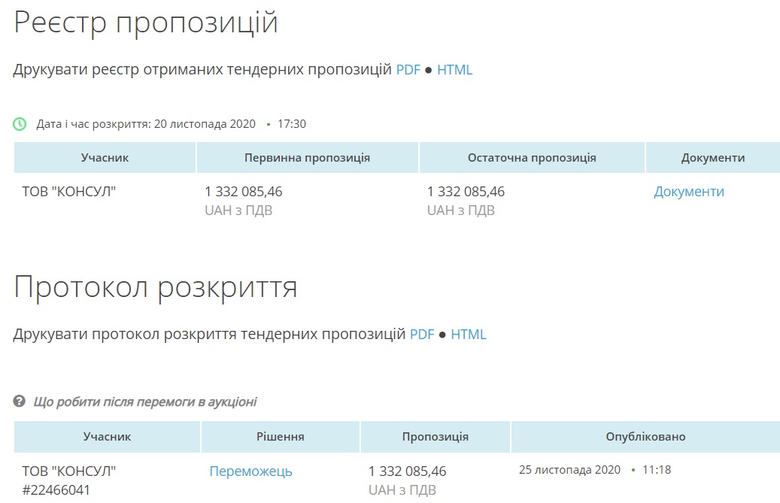This screenshot has height=503, width=780.
Task: Open Документи link for ТОВ "КОНСУЛ"
Action: 689,192
